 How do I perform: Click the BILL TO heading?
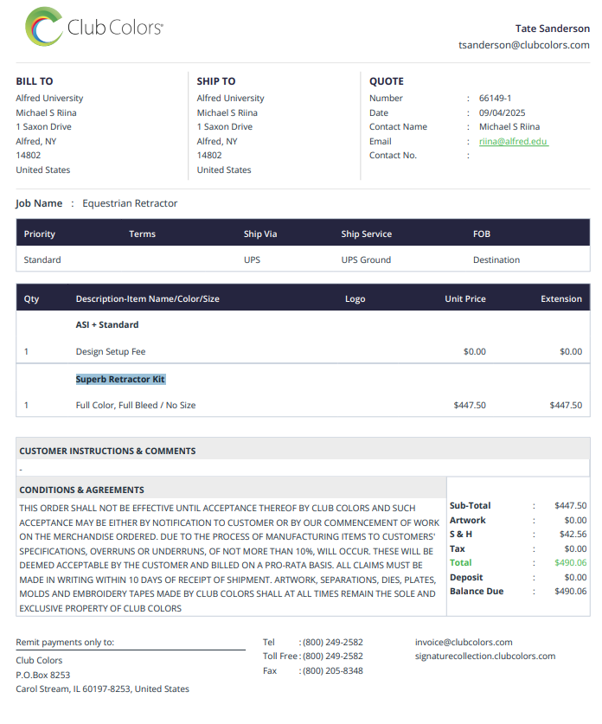coord(34,81)
